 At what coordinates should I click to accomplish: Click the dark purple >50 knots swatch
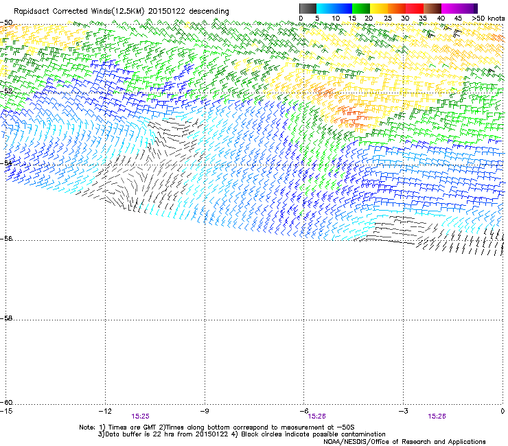tap(476, 8)
